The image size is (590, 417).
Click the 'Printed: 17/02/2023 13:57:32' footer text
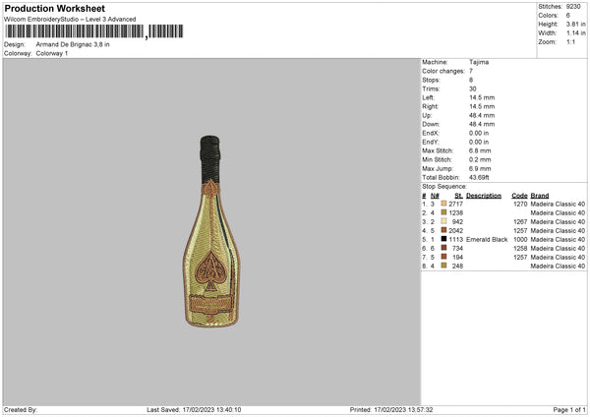pos(391,409)
